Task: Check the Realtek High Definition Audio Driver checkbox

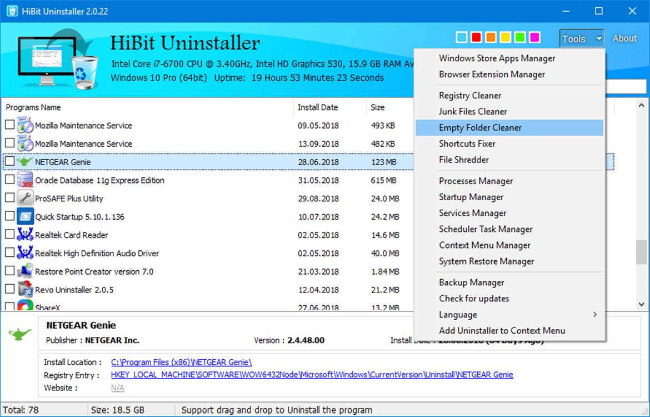Action: click(9, 252)
